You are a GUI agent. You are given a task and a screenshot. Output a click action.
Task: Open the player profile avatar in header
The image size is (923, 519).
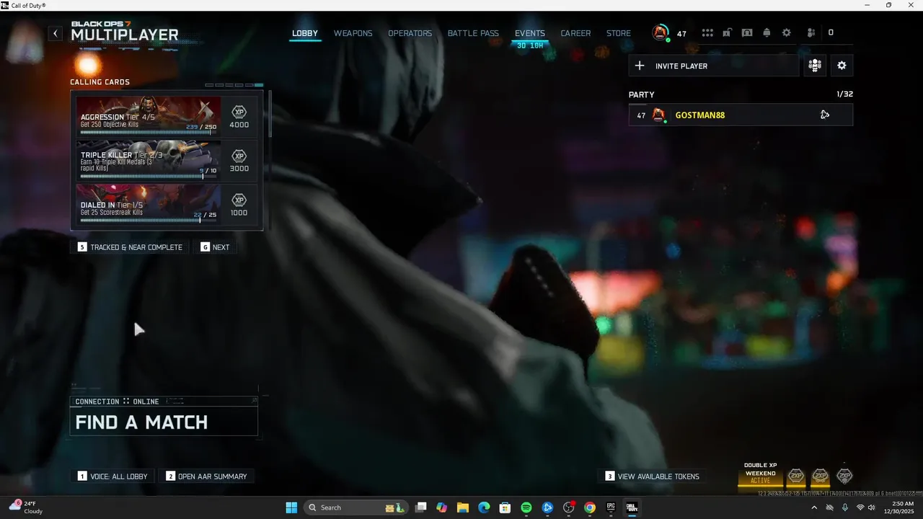point(661,32)
